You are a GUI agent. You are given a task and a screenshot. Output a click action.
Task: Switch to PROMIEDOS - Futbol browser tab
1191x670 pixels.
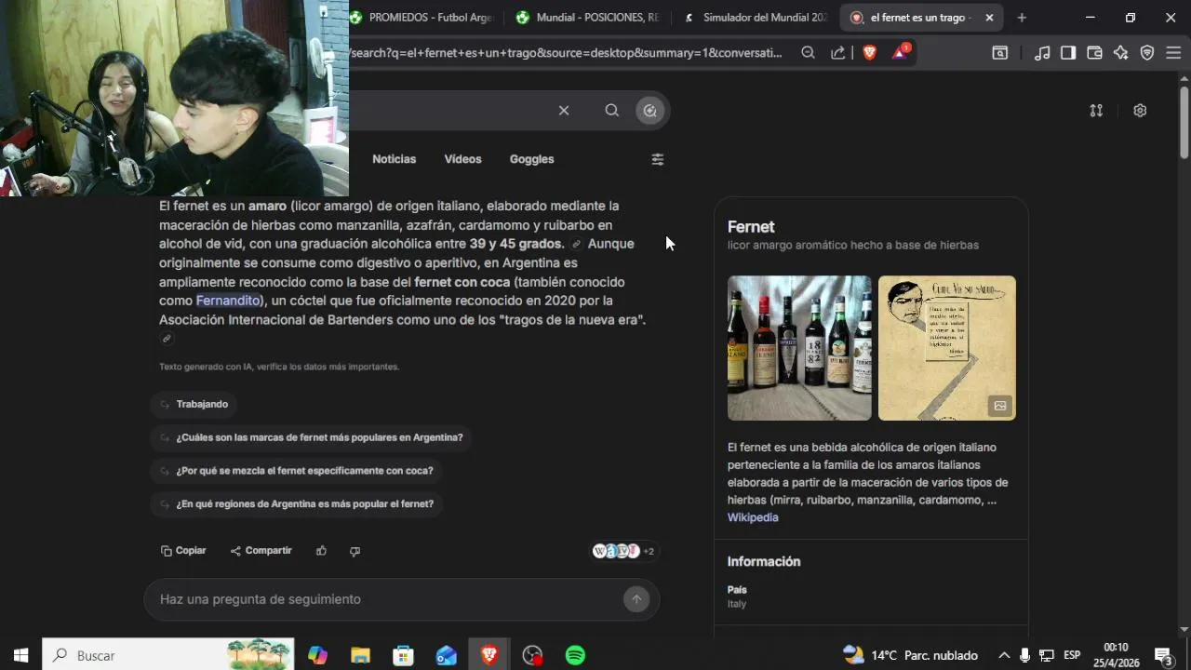pos(421,18)
